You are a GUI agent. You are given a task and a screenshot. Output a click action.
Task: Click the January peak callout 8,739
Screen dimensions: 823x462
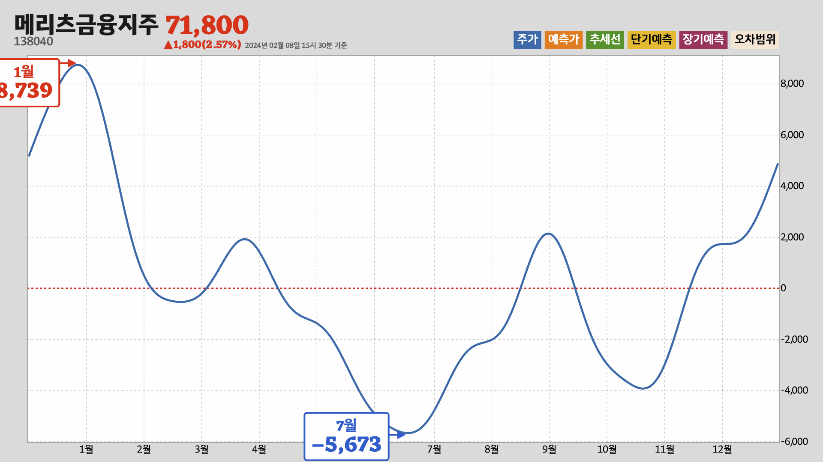tap(29, 83)
